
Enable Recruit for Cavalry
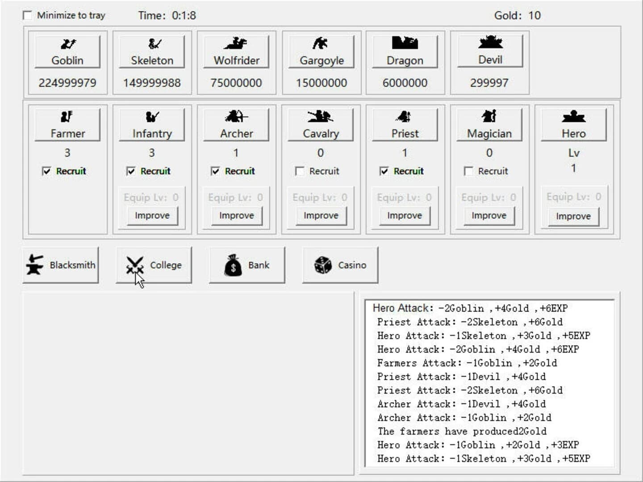point(299,171)
